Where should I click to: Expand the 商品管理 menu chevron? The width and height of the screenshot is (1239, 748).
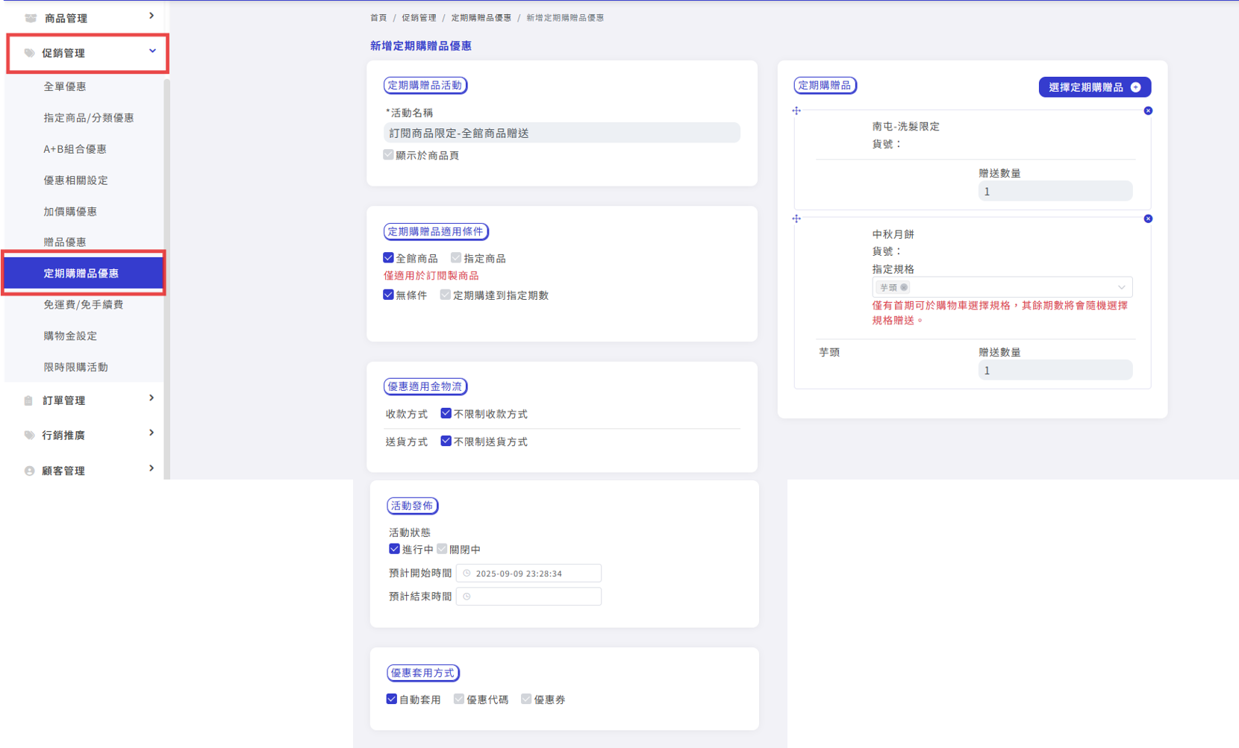click(152, 16)
